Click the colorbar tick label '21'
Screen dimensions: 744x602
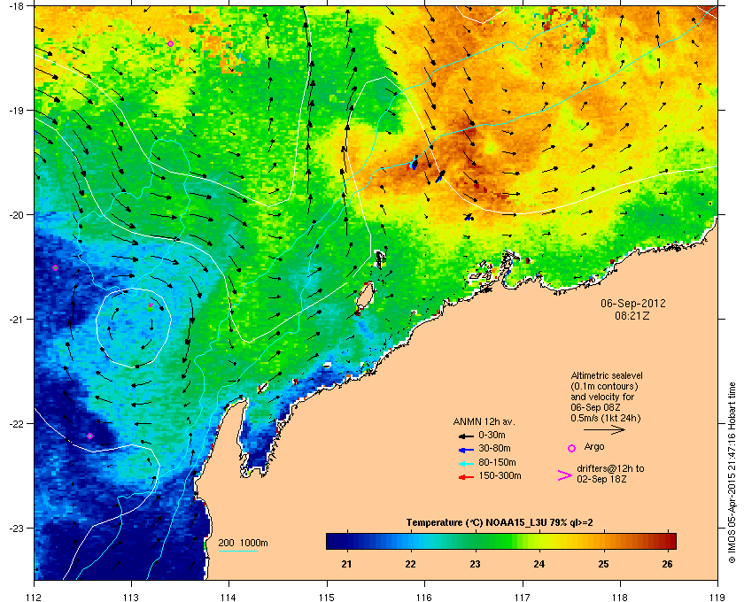click(347, 564)
